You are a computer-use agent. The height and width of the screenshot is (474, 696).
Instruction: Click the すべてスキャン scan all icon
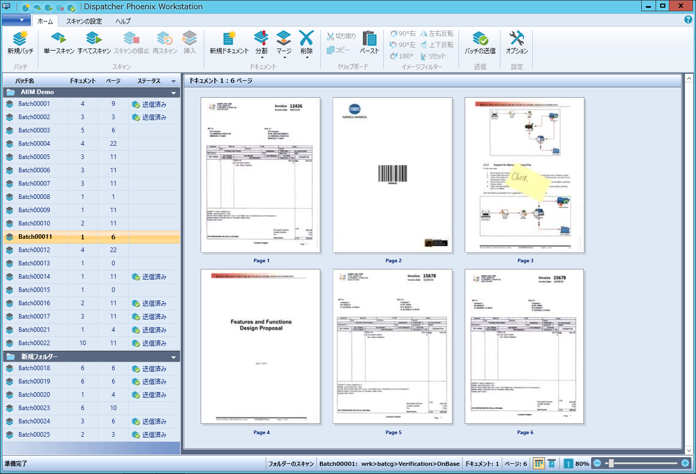tap(94, 39)
